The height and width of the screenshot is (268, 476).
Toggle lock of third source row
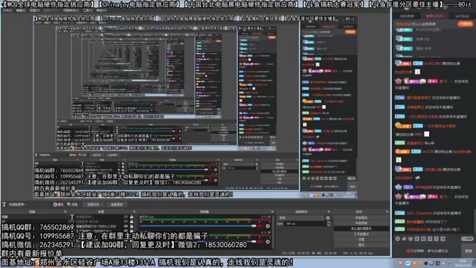[131, 226]
